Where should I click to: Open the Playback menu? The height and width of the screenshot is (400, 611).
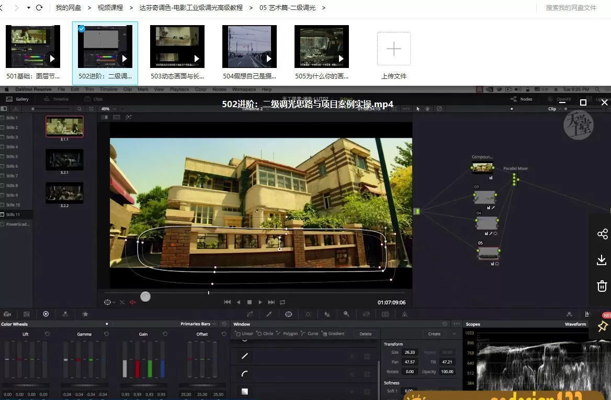179,89
